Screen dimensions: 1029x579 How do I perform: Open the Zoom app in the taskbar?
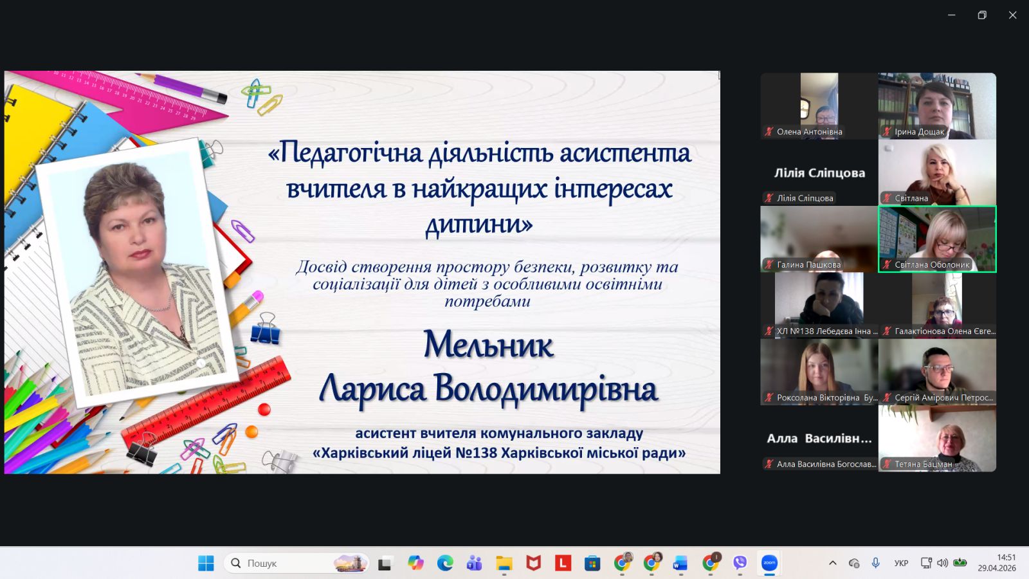tap(769, 563)
